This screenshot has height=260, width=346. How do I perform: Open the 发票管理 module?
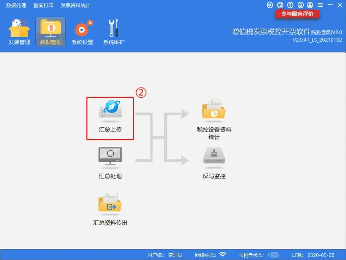[x=19, y=32]
